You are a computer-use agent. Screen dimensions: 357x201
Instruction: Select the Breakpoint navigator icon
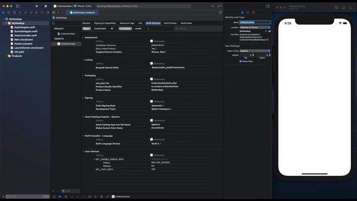(x=42, y=12)
